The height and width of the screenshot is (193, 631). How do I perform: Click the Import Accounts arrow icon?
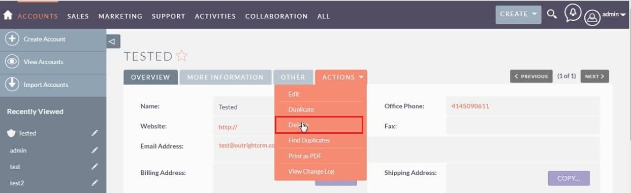(12, 84)
